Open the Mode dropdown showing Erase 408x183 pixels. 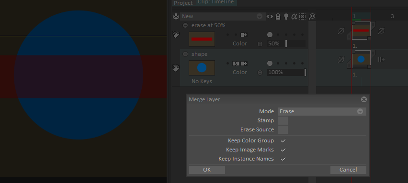coord(322,111)
